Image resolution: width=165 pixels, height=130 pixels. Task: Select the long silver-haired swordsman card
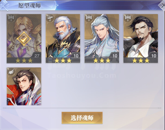[x=102, y=38]
